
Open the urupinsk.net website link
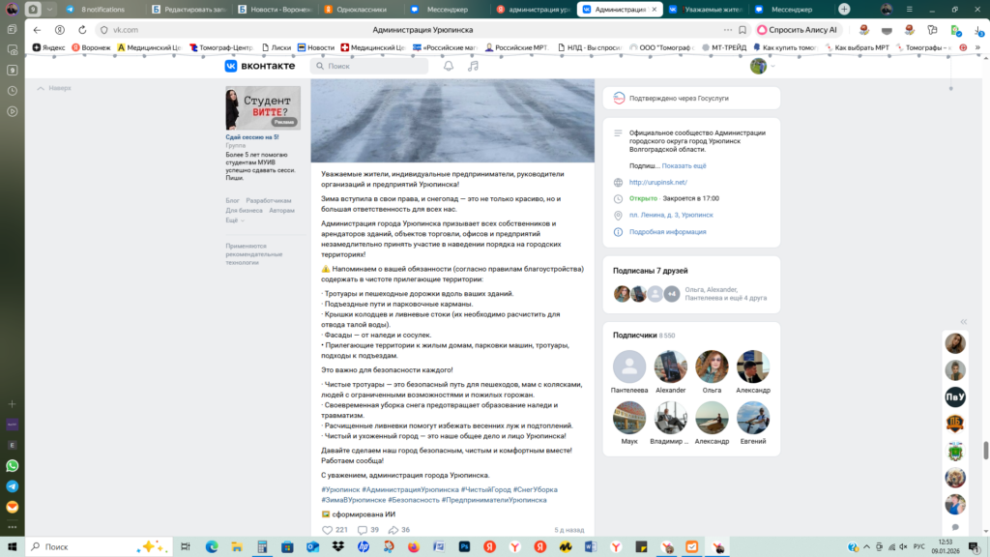pos(657,182)
